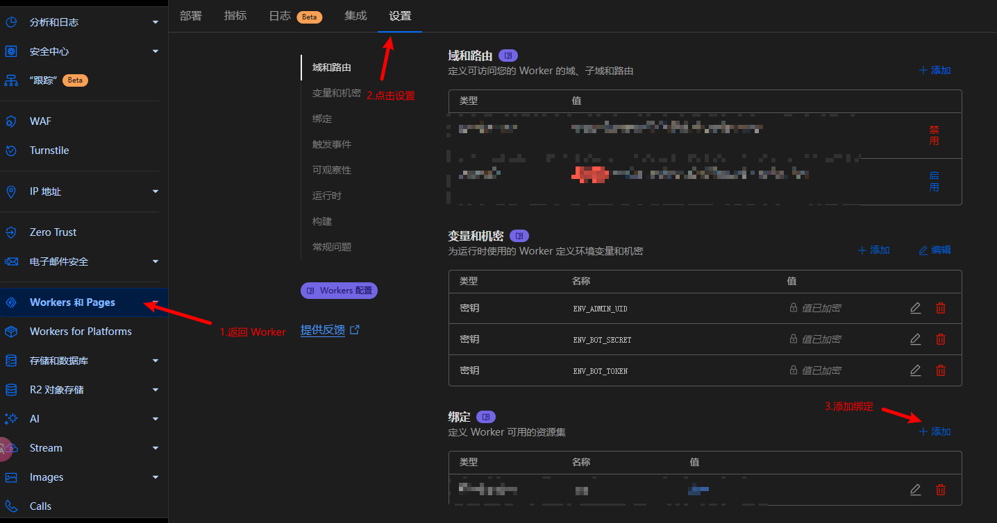Expand the Images menu arrow

[x=156, y=477]
